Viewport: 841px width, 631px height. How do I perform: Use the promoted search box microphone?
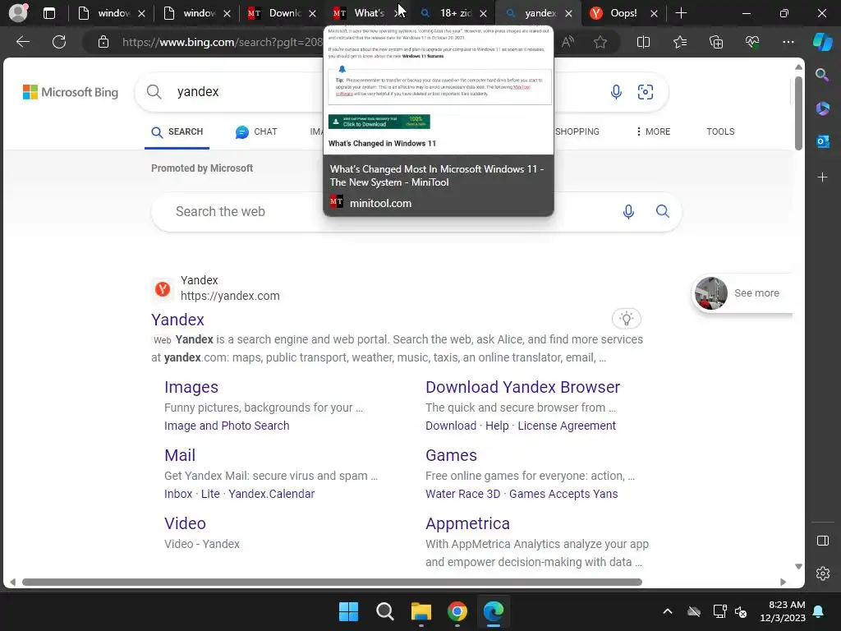pyautogui.click(x=628, y=211)
